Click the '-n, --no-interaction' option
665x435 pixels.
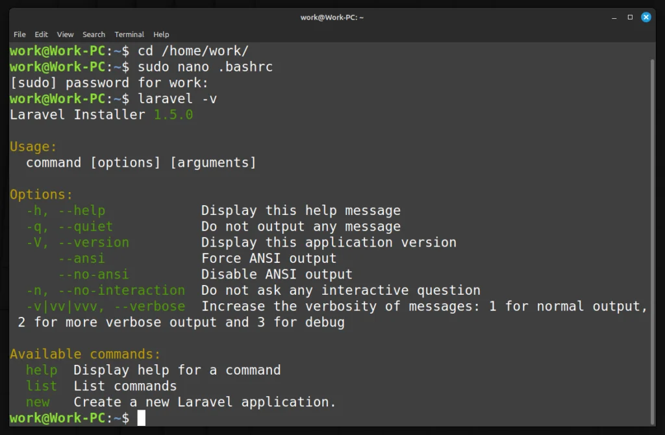(106, 290)
